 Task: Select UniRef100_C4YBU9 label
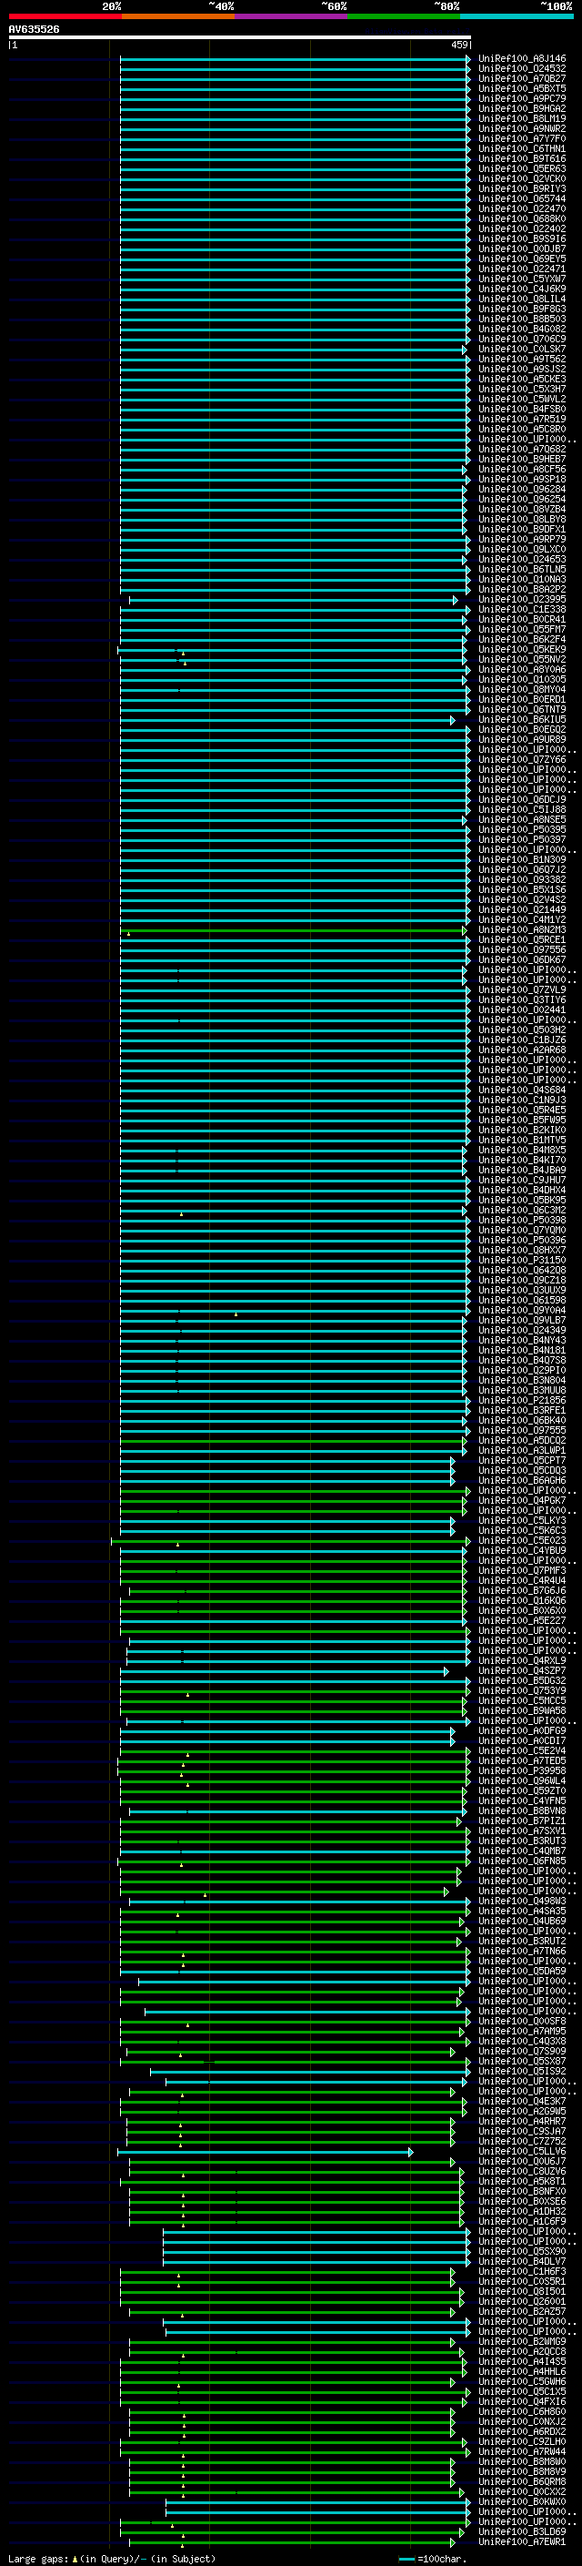[522, 1551]
